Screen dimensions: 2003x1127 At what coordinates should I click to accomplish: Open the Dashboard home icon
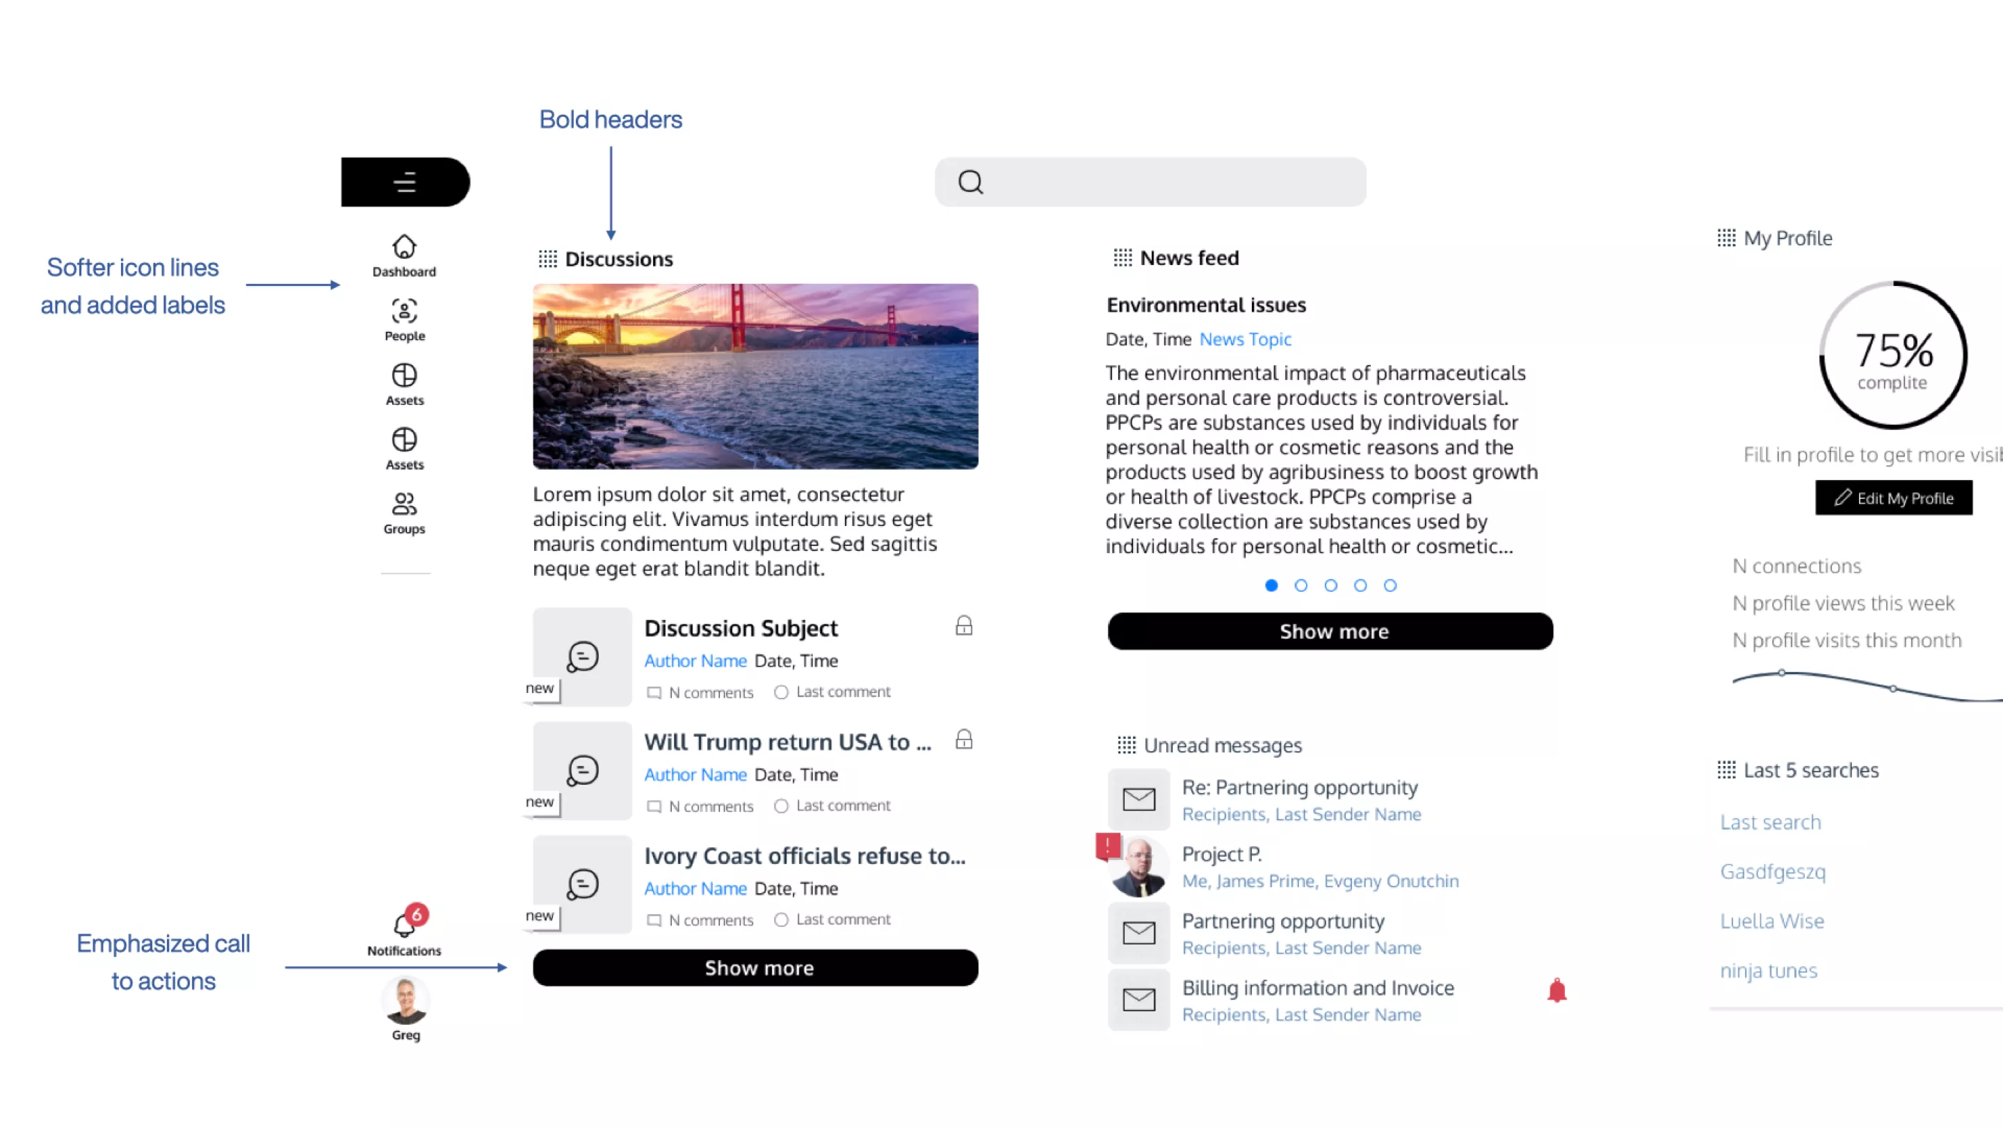(403, 246)
